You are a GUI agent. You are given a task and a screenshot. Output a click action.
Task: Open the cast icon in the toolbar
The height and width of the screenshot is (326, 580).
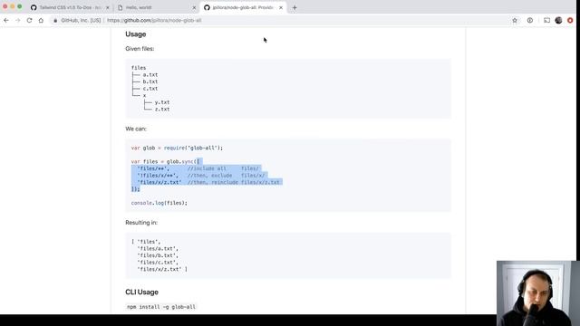tap(546, 20)
